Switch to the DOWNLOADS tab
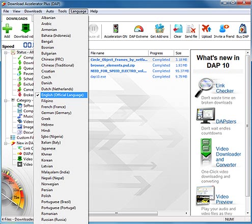The height and width of the screenshot is (224, 252). tap(17, 18)
